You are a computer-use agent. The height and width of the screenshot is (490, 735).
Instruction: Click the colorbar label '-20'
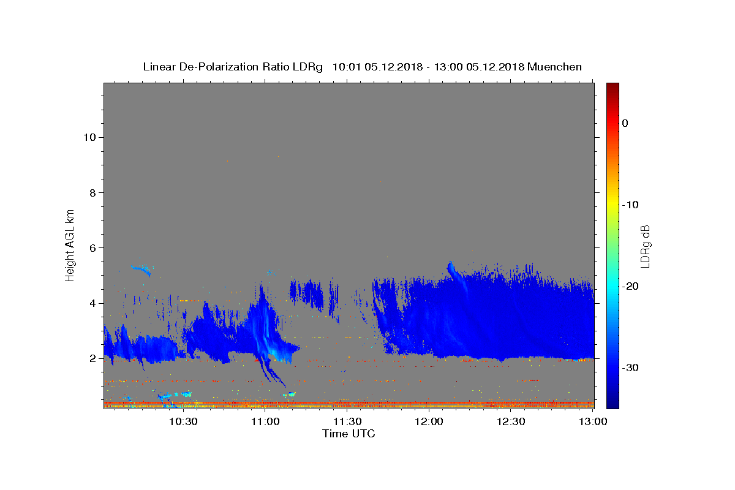630,286
